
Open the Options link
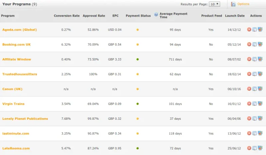tap(243, 4)
